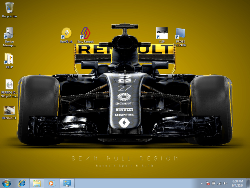Switch to the Control Panel taskbar window
Screen dimensions: 250x188
[67, 183]
